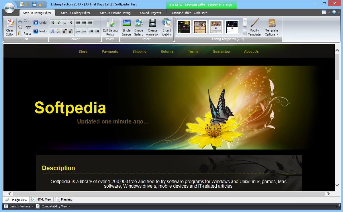Increase the font size
343x212 pixels.
tap(71, 32)
